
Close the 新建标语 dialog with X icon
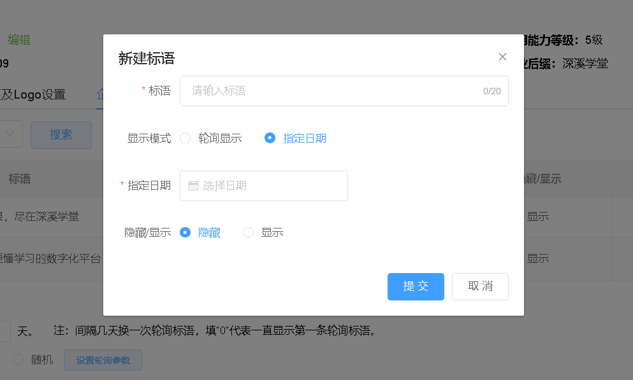click(502, 57)
